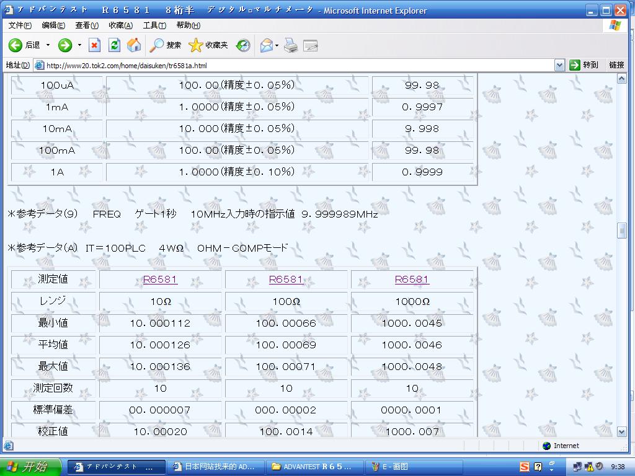
Task: Open the History clock icon
Action: (243, 45)
